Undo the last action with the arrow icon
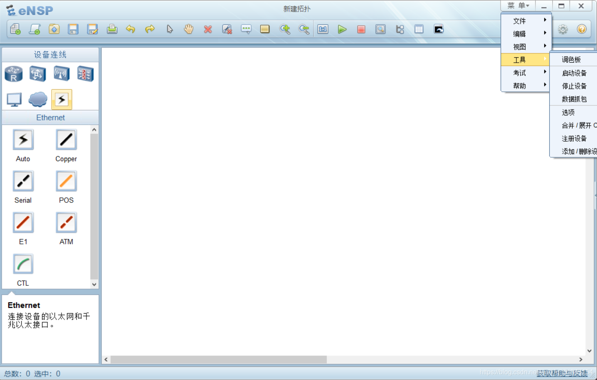The width and height of the screenshot is (597, 380). (131, 29)
